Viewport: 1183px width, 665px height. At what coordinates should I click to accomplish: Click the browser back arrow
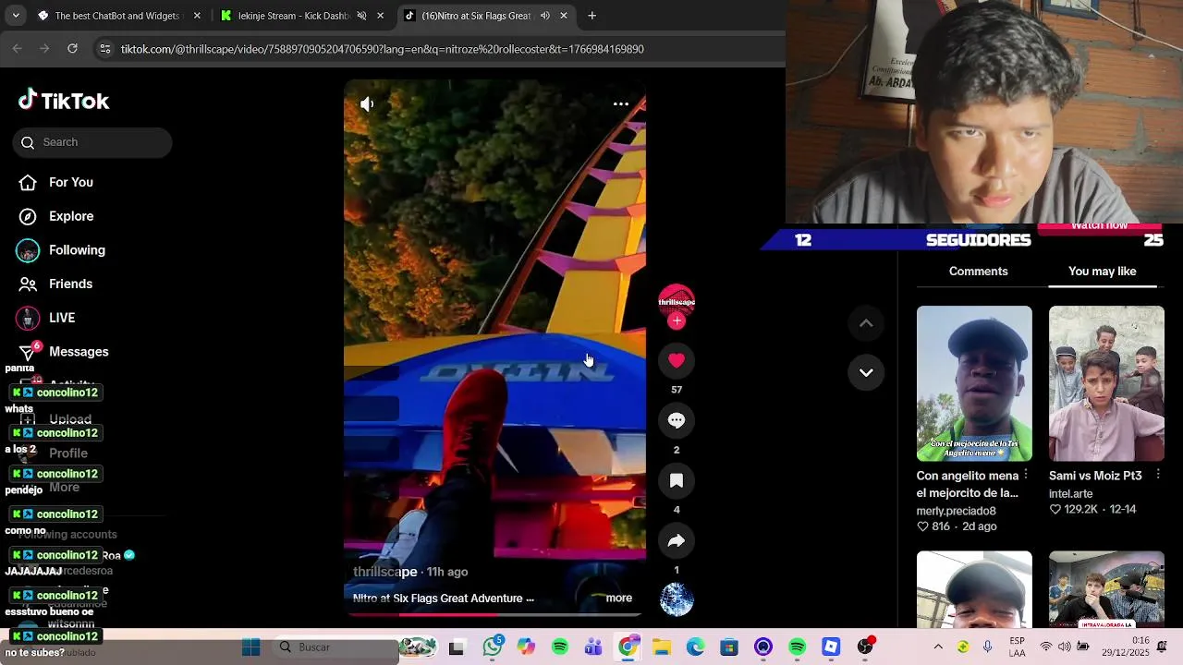tap(17, 49)
